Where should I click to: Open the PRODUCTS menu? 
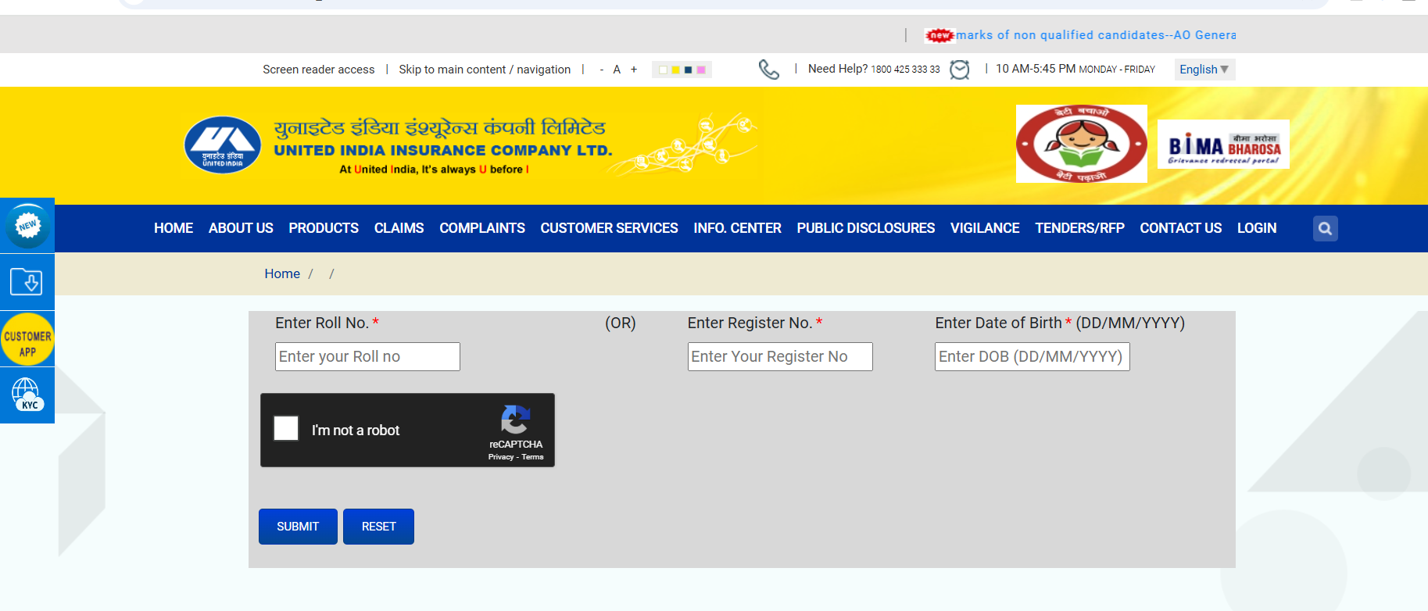click(x=324, y=228)
